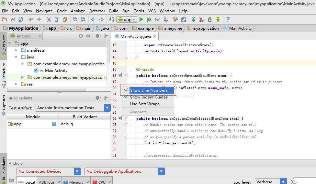Collapse first com.example.ameyume.myapplication package
This screenshot has height=184, width=316.
[23, 64]
